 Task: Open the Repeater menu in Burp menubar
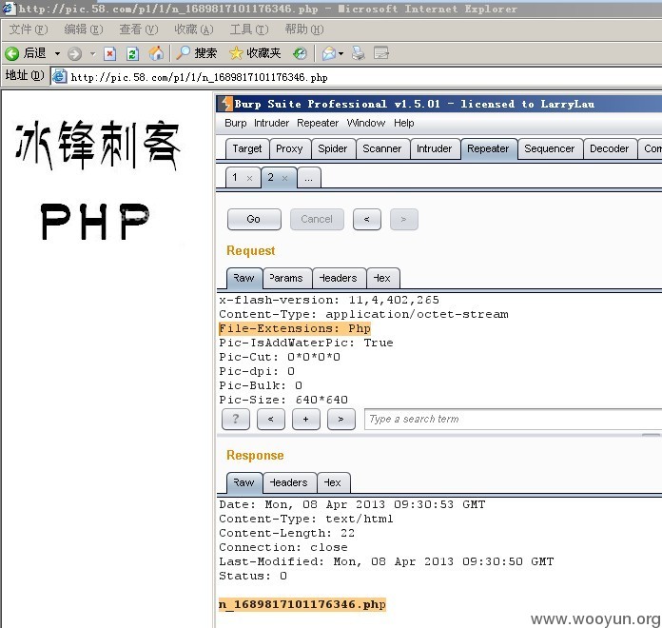coord(318,123)
